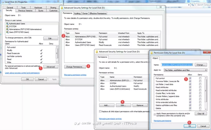This screenshot has width=211, height=130.
Task: Click the Search Computer field
Action: (203, 5)
